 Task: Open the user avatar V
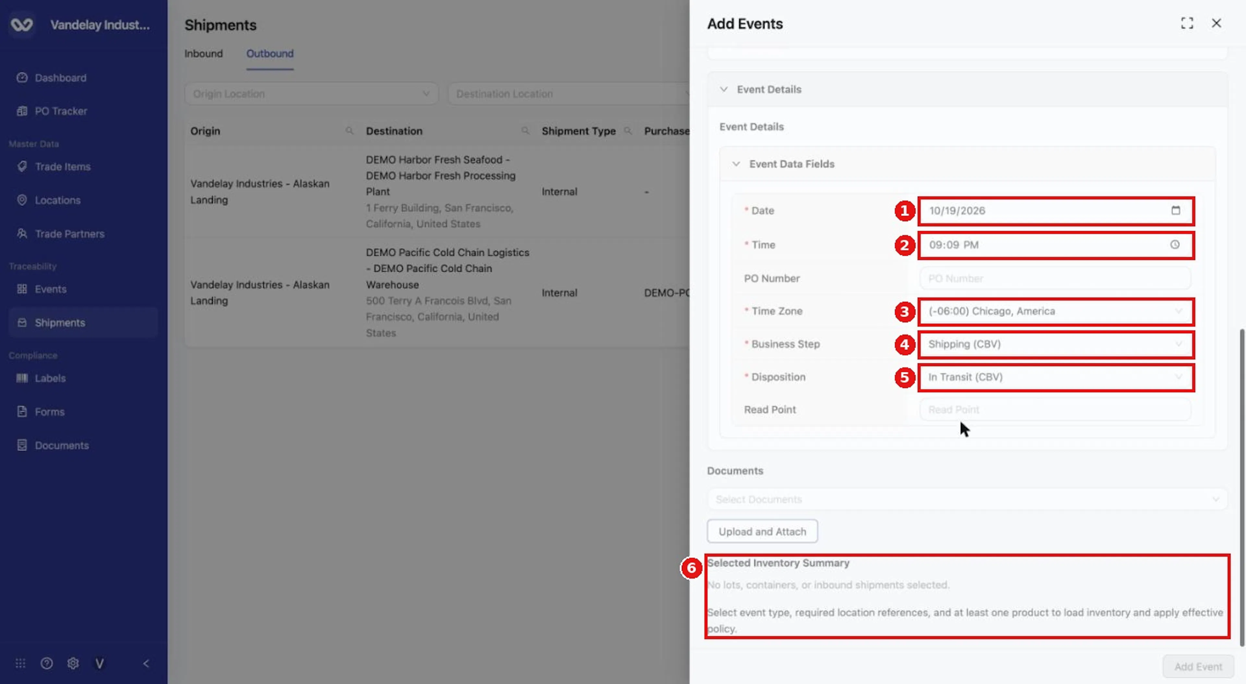pos(99,663)
